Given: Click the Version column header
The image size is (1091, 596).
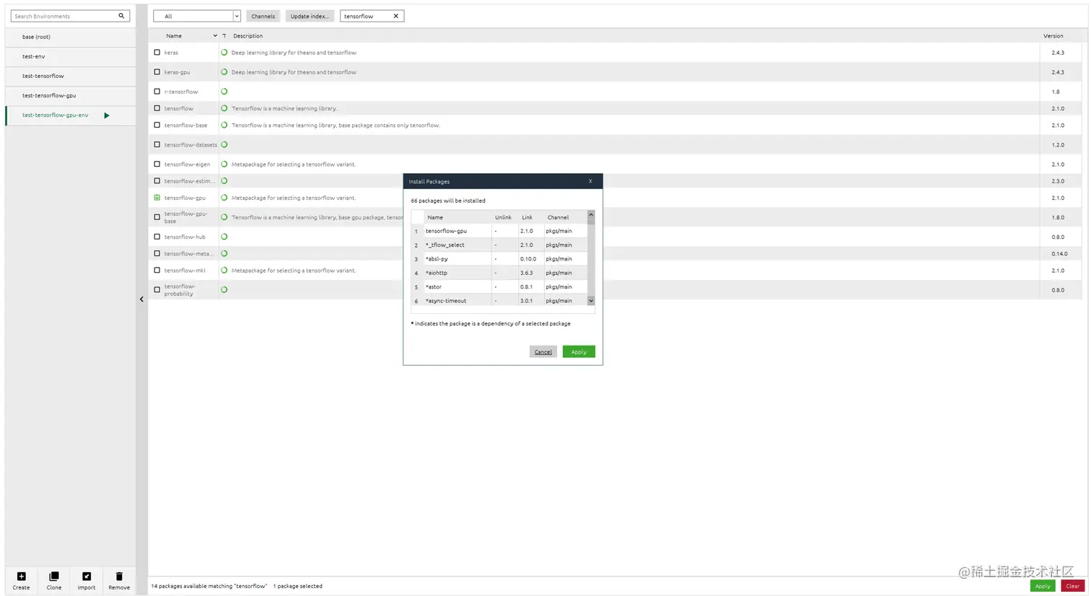Looking at the screenshot, I should [x=1053, y=35].
